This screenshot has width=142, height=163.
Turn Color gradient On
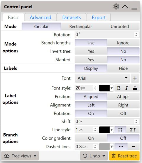coord(91,138)
